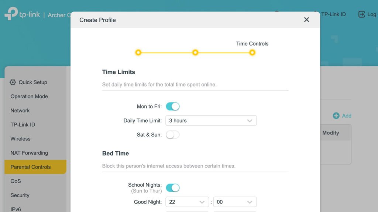Open the Good Night hour dropdown

tap(187, 202)
